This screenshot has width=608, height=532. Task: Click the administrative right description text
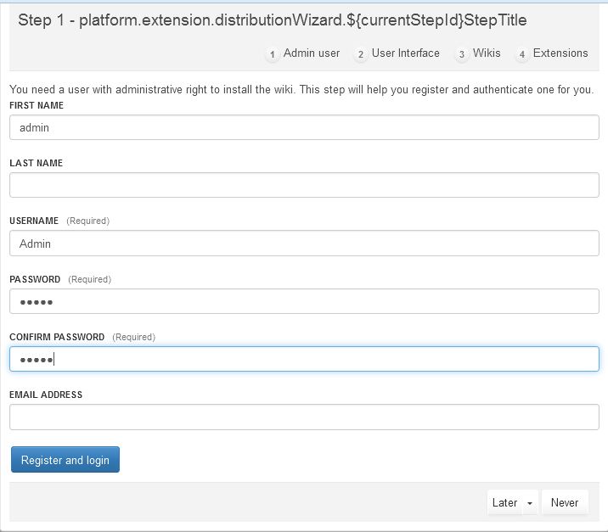pyautogui.click(x=301, y=89)
